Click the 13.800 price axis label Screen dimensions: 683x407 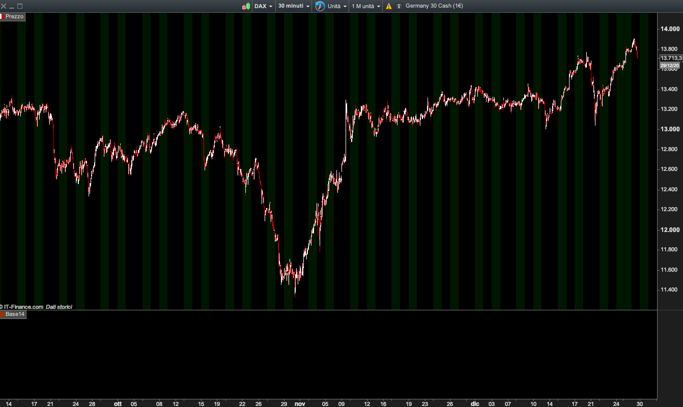coord(670,49)
